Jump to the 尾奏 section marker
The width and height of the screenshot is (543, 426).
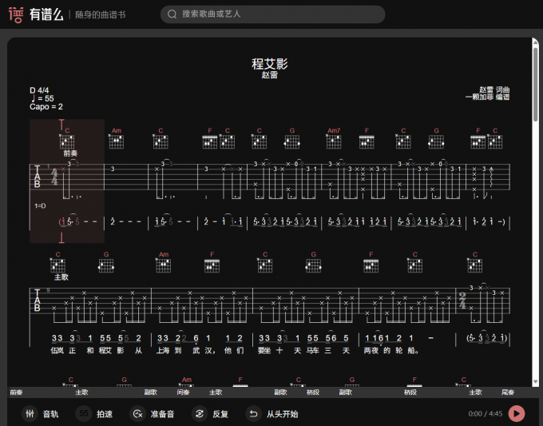point(508,392)
